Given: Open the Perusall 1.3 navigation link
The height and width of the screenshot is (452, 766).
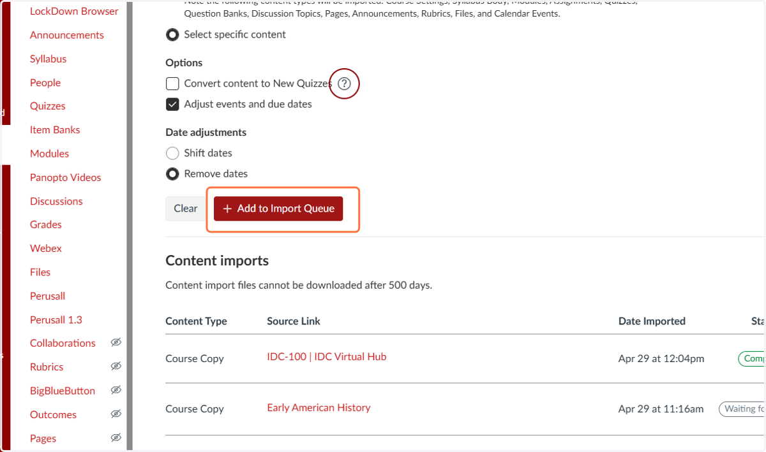Looking at the screenshot, I should (56, 319).
